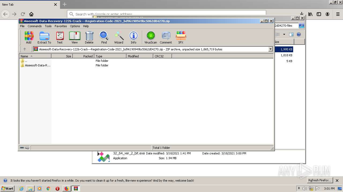
Task: Open Opera from the taskbar
Action: pyautogui.click(x=57, y=189)
